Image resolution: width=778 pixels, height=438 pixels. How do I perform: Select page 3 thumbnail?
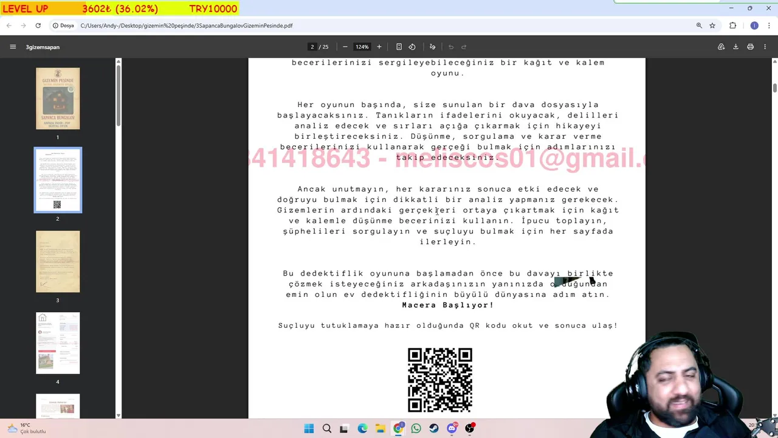[x=58, y=262]
